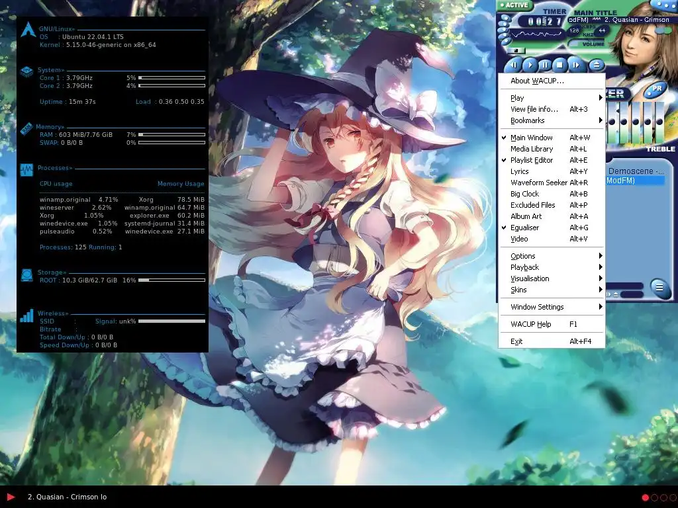The width and height of the screenshot is (678, 508).
Task: Enable the Lyrics window
Action: click(x=552, y=171)
